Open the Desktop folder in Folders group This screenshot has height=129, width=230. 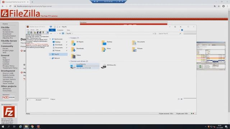pyautogui.click(x=107, y=43)
